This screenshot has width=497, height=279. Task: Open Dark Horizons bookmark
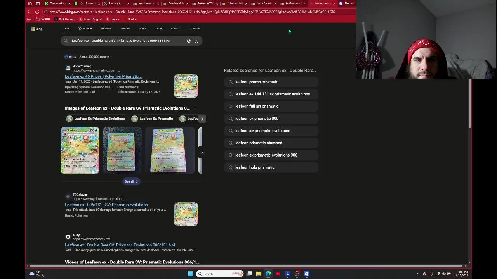click(65, 19)
